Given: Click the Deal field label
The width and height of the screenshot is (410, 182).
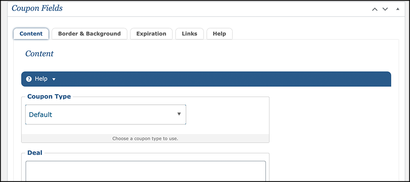Looking at the screenshot, I should [x=35, y=153].
